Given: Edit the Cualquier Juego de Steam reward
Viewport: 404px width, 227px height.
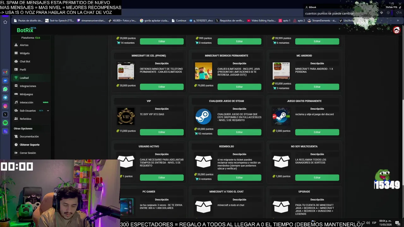Looking at the screenshot, I should pos(239,132).
